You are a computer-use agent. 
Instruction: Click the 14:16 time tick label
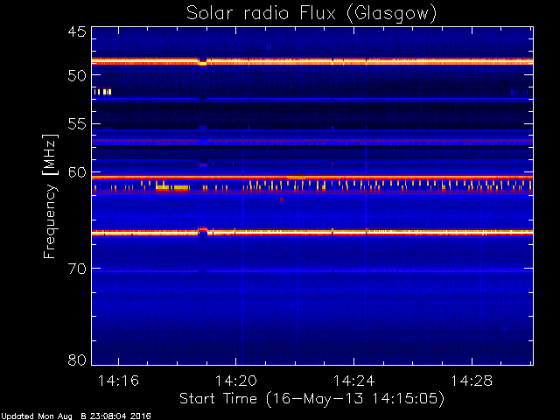click(x=118, y=381)
